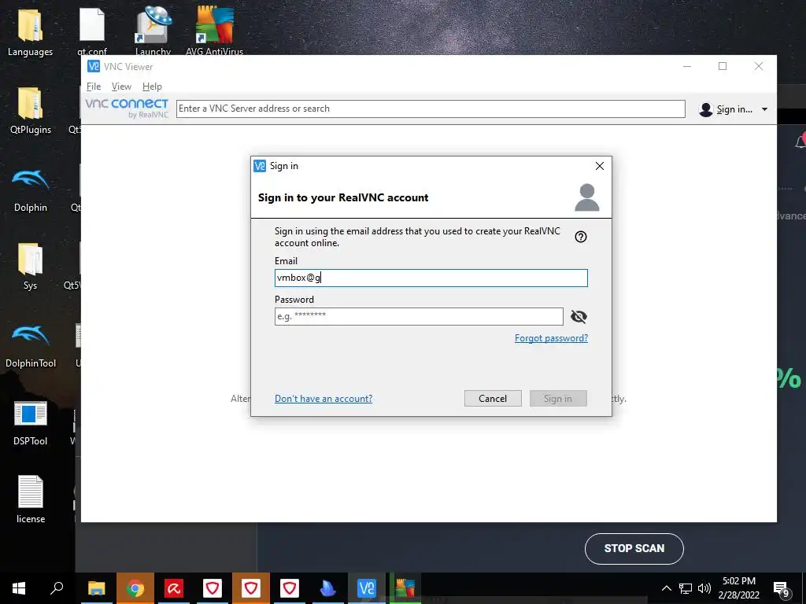Show hidden system tray icons
Screen dimensions: 806x604
click(666, 588)
